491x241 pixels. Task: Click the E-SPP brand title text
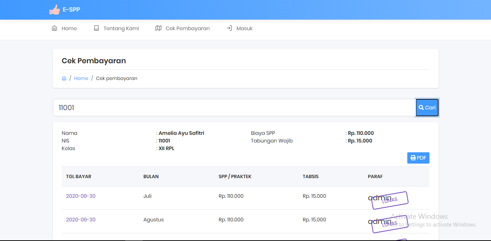click(x=71, y=10)
